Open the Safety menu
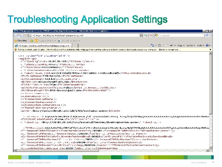The image size is (222, 167). point(191,45)
